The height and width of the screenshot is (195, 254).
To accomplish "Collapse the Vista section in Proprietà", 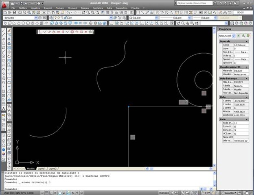I will [x=247, y=97].
